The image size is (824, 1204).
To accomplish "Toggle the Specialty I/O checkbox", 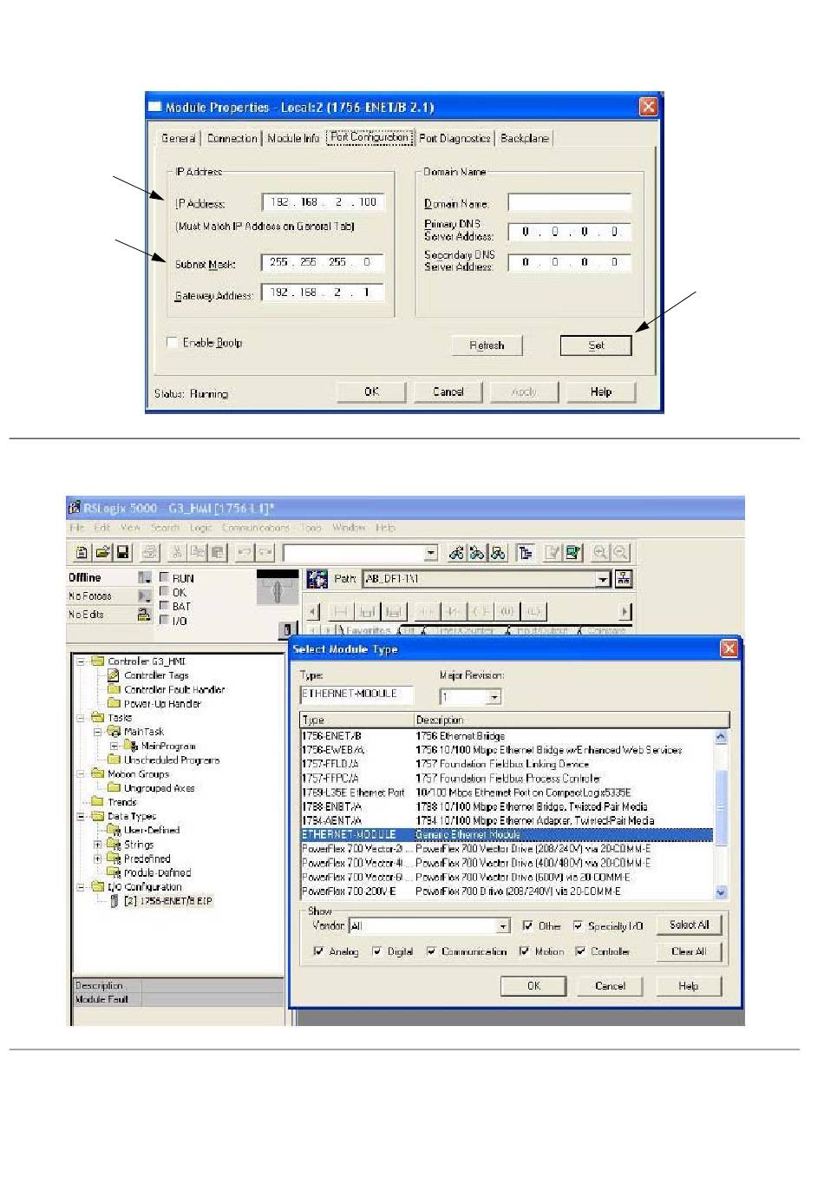I will (578, 926).
